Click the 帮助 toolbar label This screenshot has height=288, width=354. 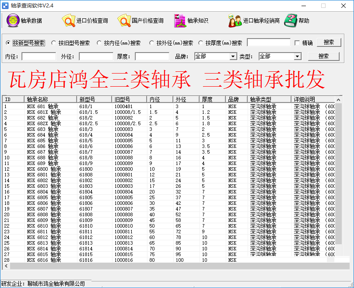click(x=304, y=21)
